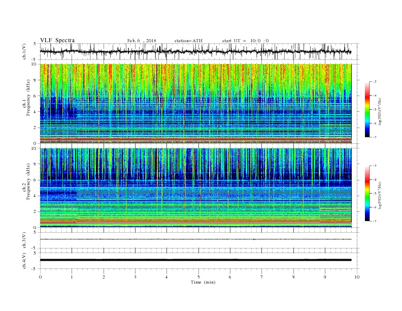Click the time axis tick label "9"
Screen dimensions: 402x311
(325, 277)
